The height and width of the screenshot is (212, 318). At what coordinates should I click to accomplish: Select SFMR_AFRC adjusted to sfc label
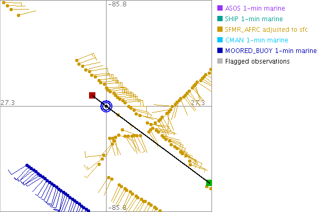267,30
